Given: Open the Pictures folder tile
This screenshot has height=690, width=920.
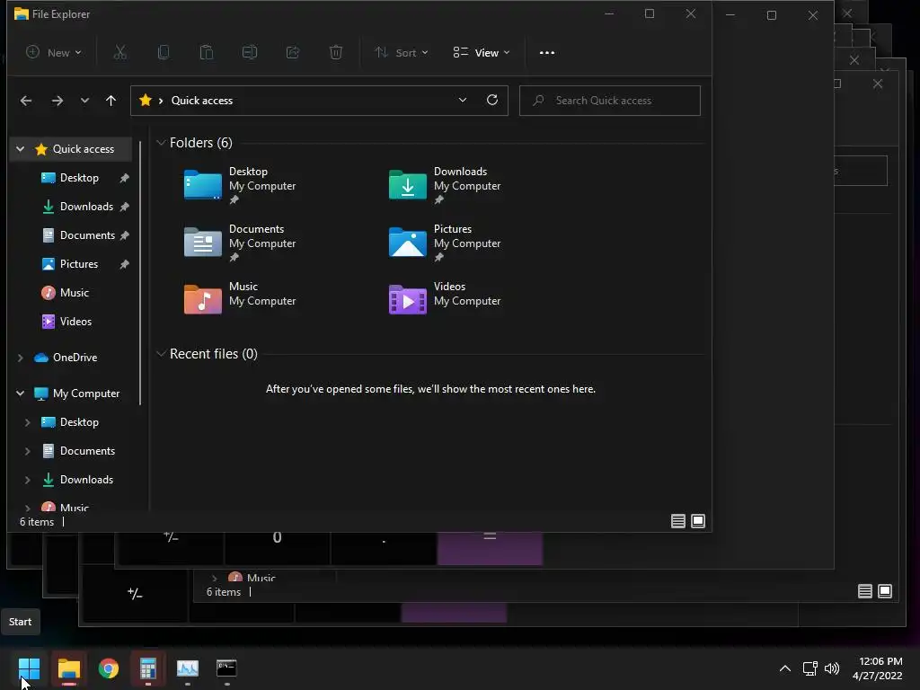Looking at the screenshot, I should 446,243.
